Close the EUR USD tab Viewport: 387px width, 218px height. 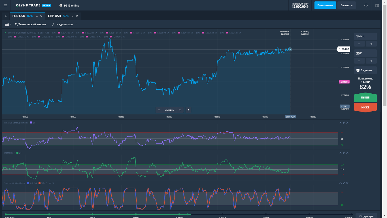click(41, 16)
